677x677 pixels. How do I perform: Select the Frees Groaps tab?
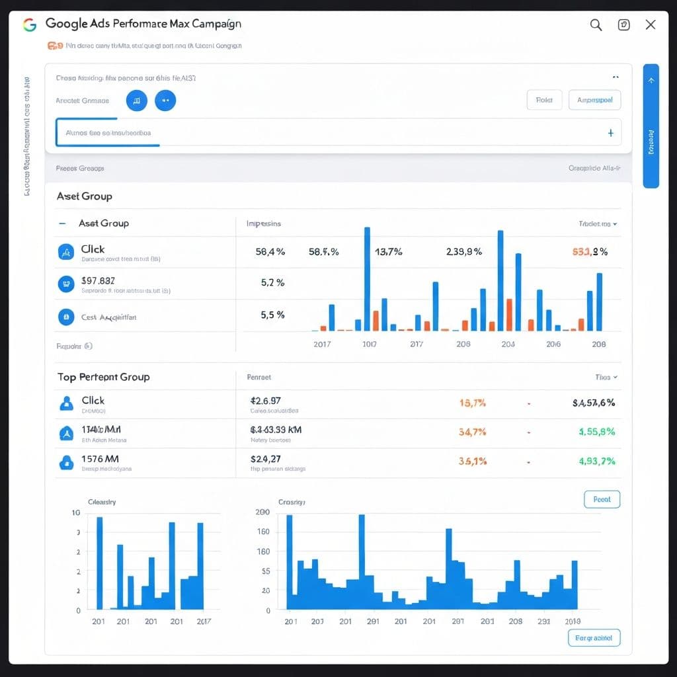pos(80,169)
